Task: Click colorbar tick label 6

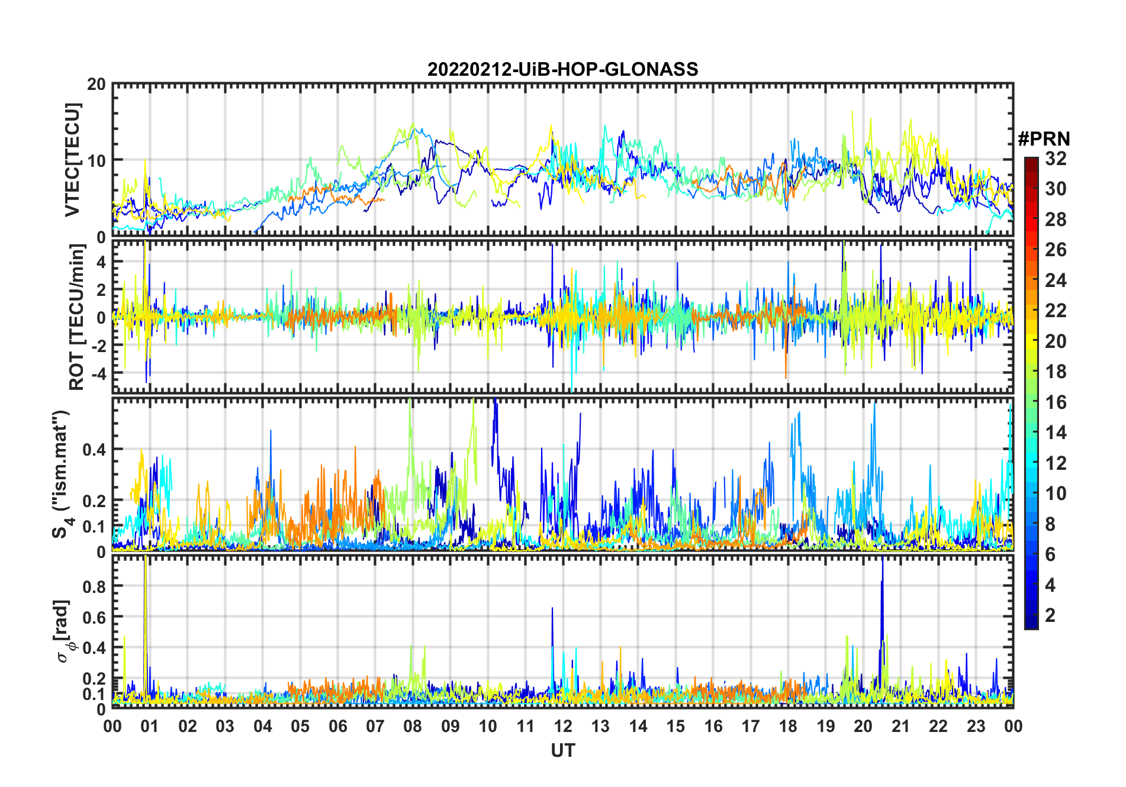Action: (x=1050, y=554)
